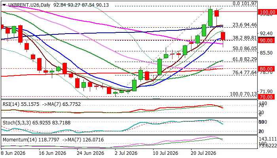
Task: Click the red 80.00 price level label
Action: [x=266, y=69]
